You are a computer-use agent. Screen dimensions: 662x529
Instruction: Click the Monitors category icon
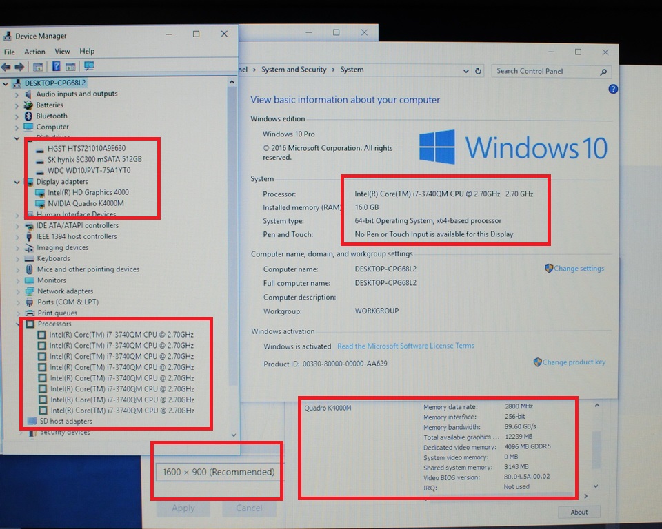click(x=30, y=280)
